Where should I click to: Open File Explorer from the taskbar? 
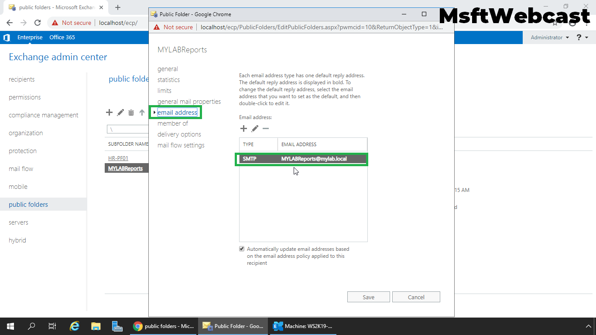[96, 326]
